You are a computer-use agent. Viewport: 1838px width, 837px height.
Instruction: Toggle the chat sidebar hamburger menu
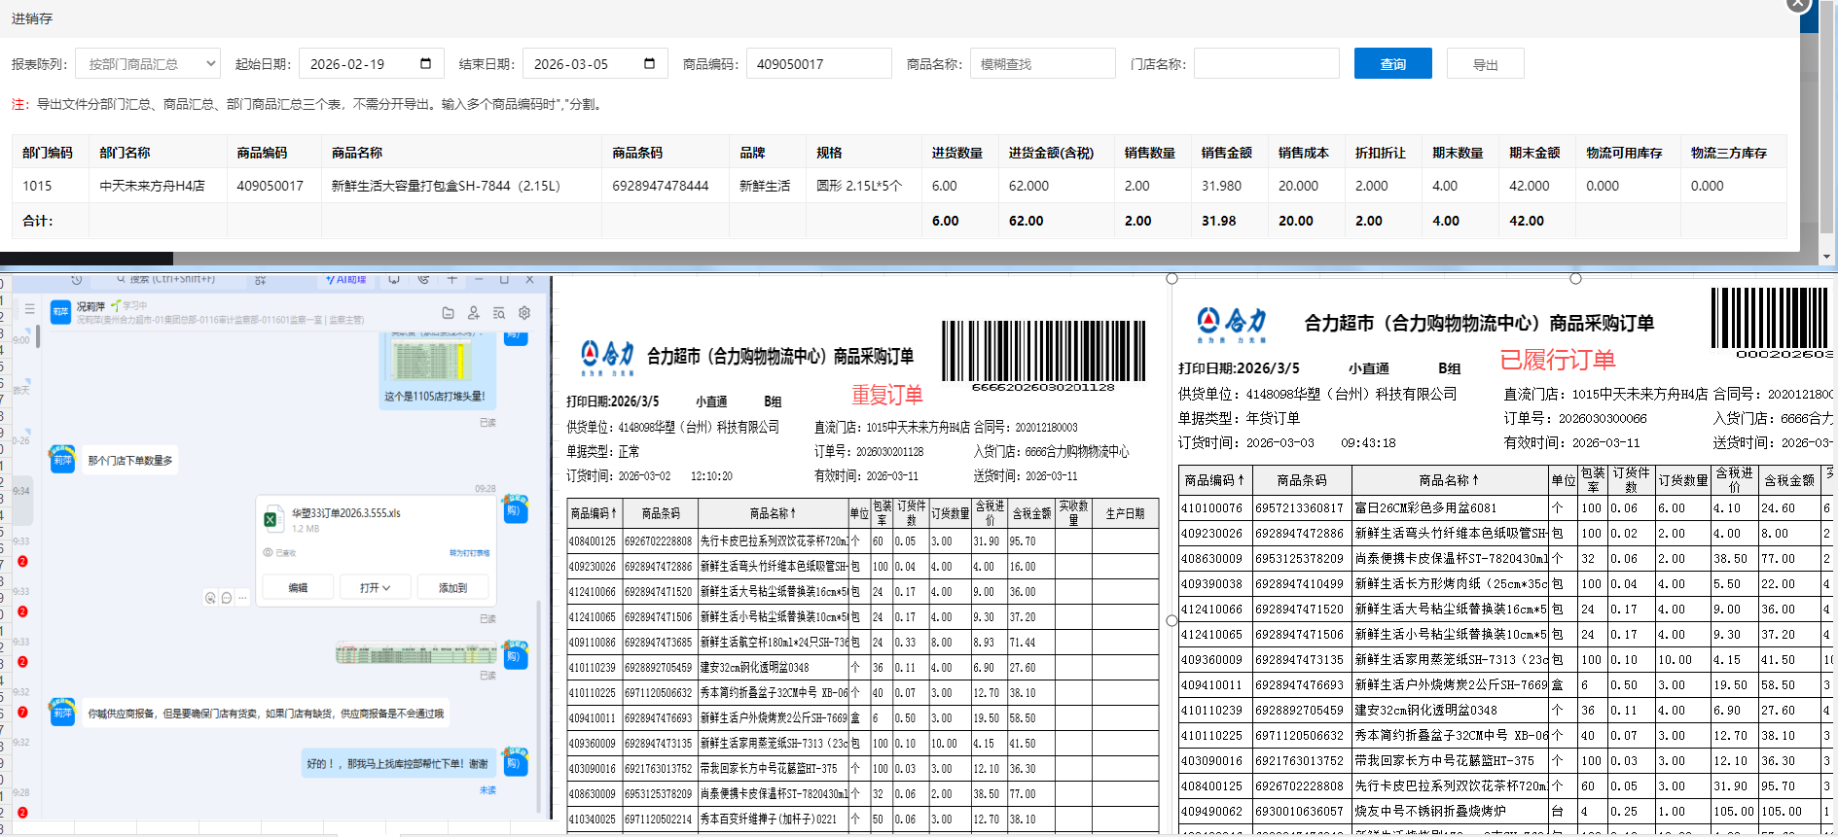point(30,309)
